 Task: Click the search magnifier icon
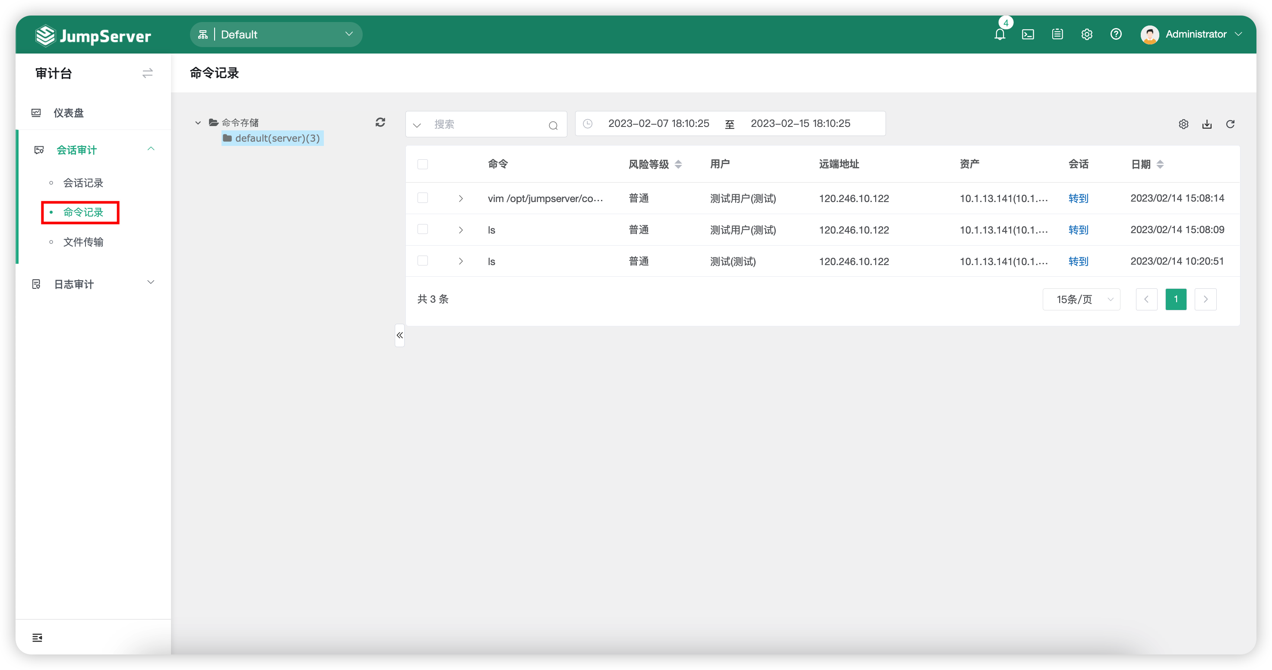click(x=553, y=125)
